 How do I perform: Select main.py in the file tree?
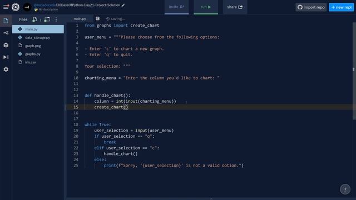pyautogui.click(x=38, y=29)
